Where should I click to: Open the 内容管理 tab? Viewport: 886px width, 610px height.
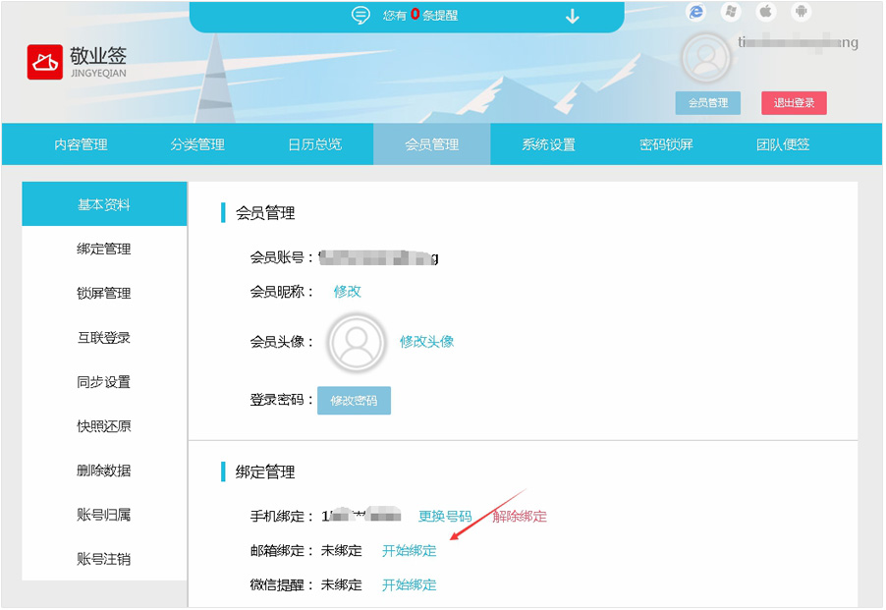click(x=81, y=144)
